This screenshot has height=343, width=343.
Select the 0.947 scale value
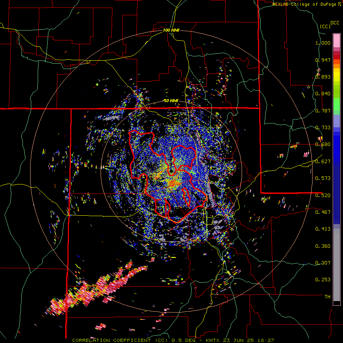(x=323, y=60)
